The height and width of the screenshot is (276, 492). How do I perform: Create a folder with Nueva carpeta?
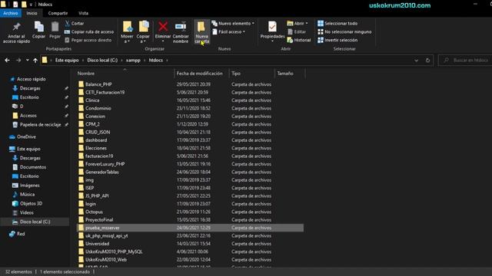201,32
